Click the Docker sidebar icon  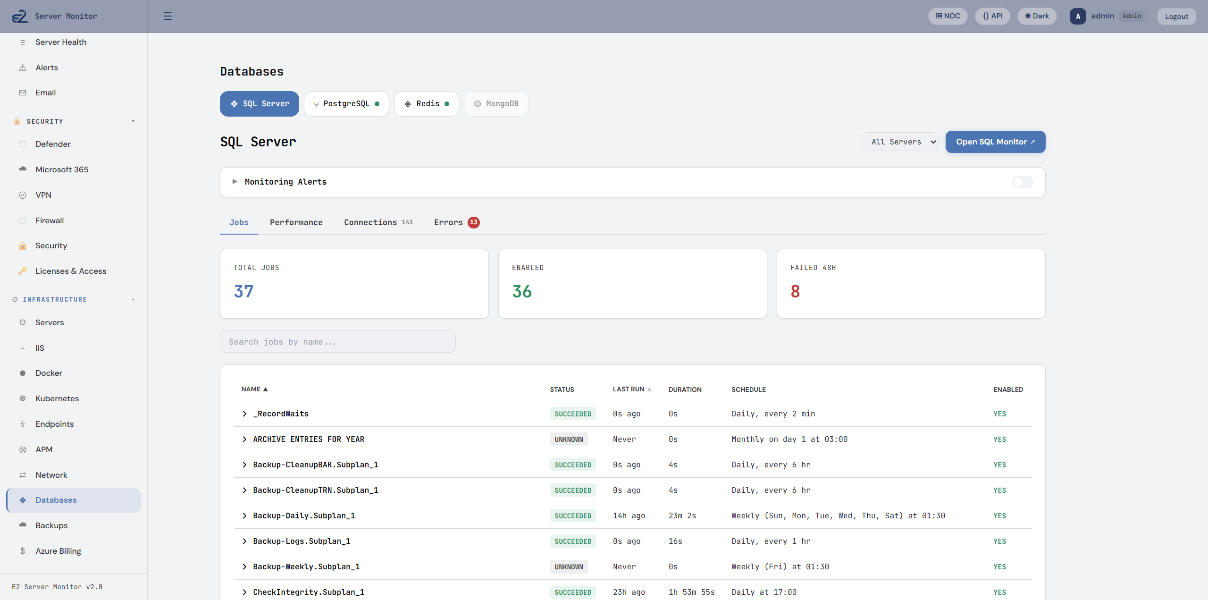(x=23, y=373)
